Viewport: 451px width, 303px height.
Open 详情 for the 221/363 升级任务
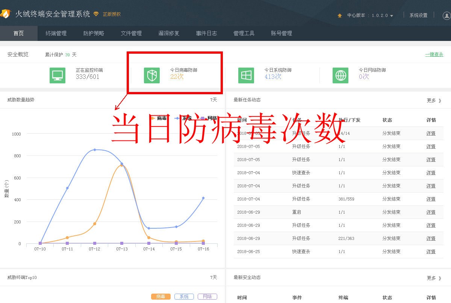tap(431, 238)
